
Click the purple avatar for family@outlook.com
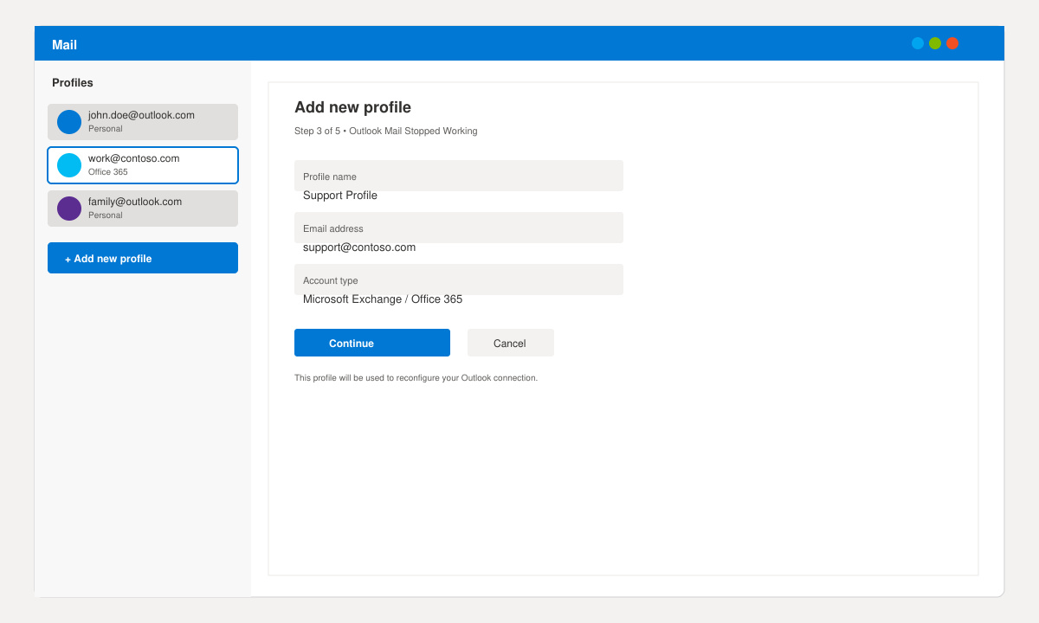pos(69,209)
